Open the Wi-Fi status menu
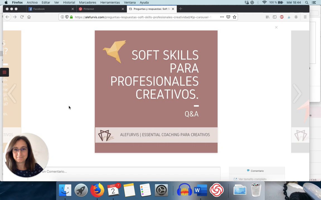The height and width of the screenshot is (200, 321). click(x=264, y=2)
